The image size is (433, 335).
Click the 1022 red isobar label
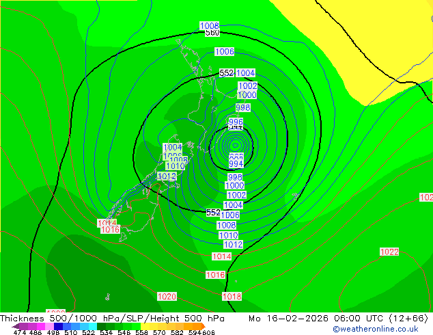pyautogui.click(x=389, y=252)
